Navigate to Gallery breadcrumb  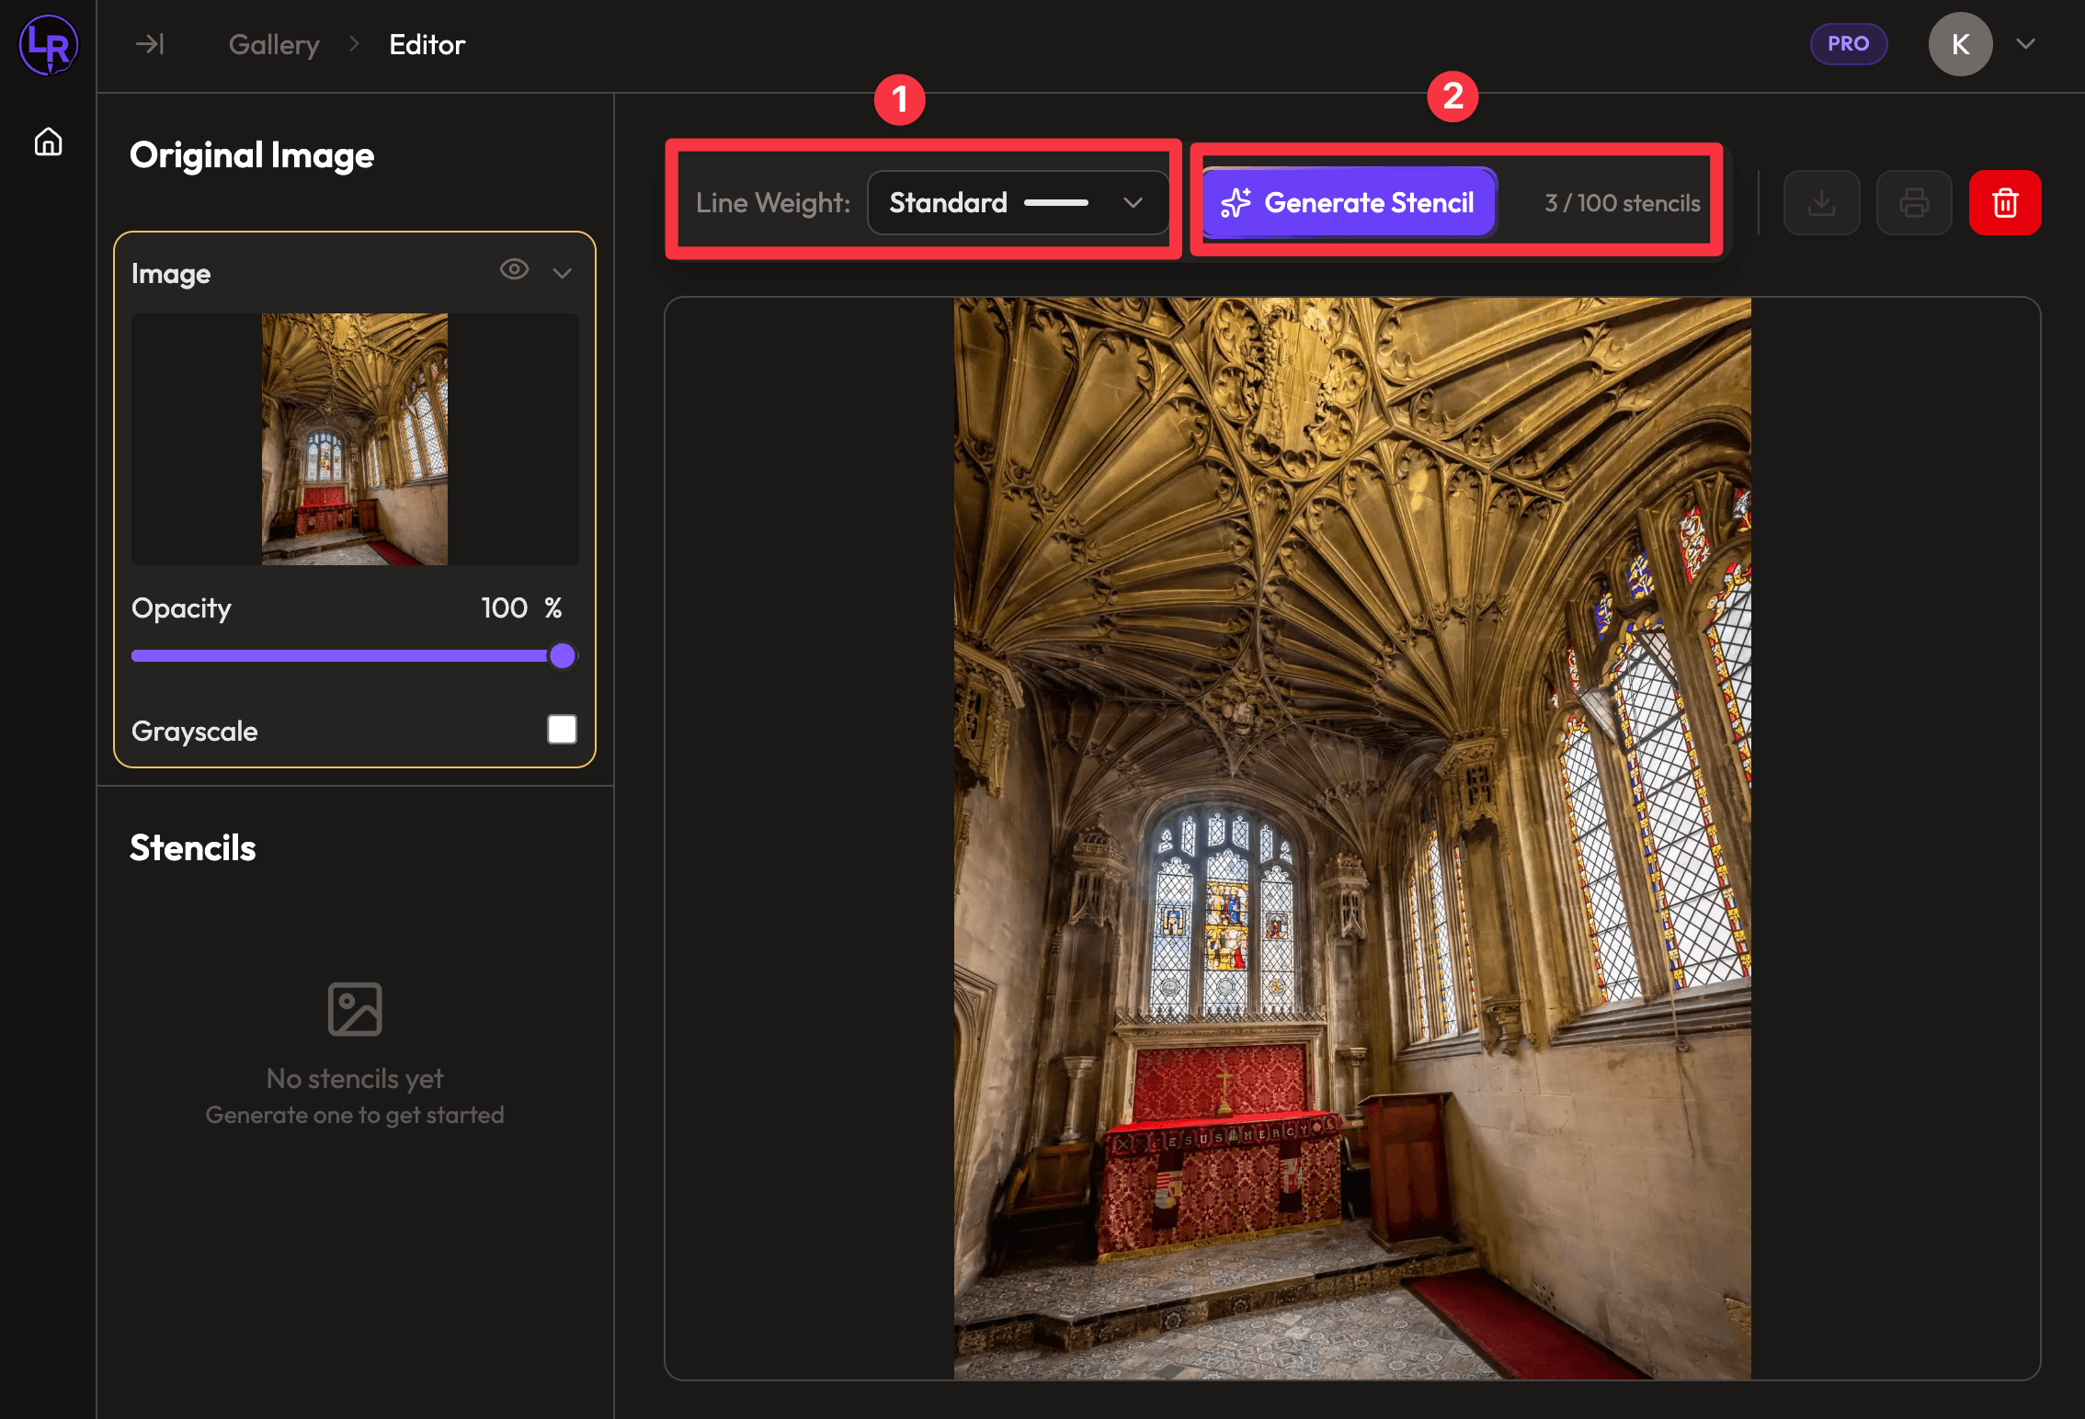tap(274, 44)
